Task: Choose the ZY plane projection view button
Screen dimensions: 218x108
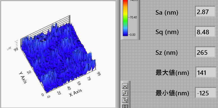Action: pyautogui.click(x=125, y=100)
